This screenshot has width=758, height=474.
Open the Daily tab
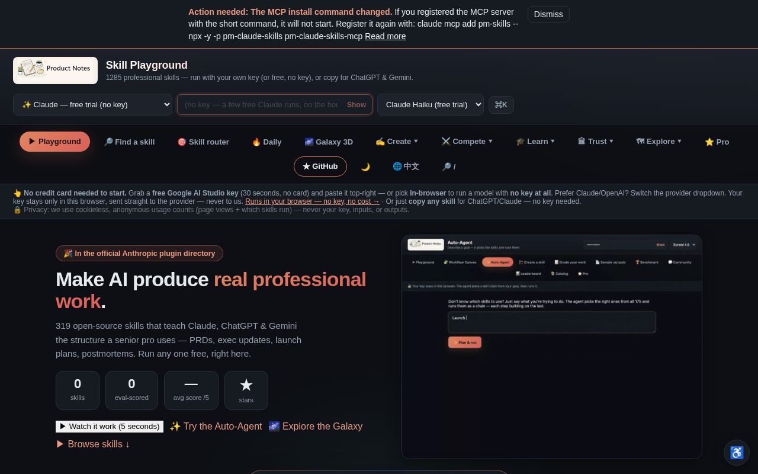(266, 142)
